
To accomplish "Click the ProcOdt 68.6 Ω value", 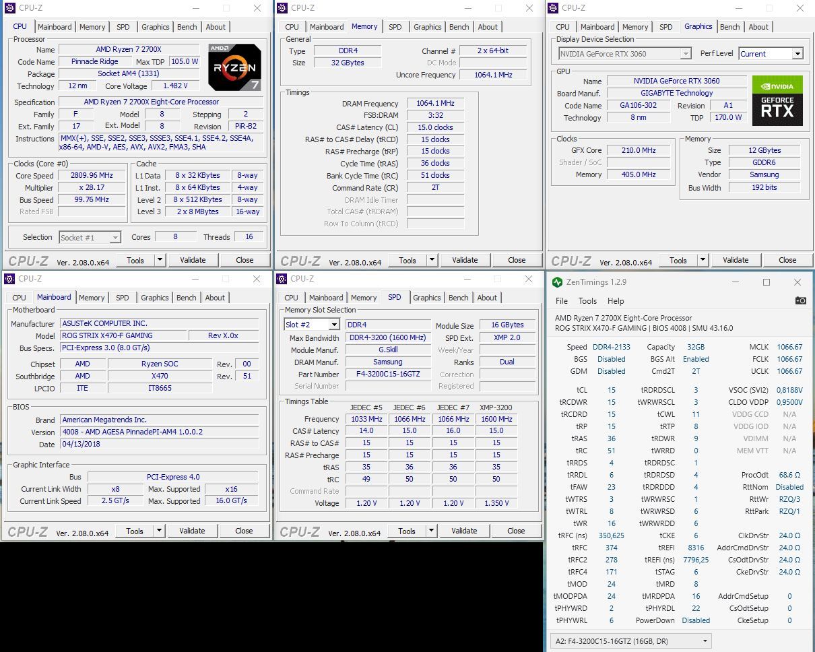I will [x=789, y=475].
